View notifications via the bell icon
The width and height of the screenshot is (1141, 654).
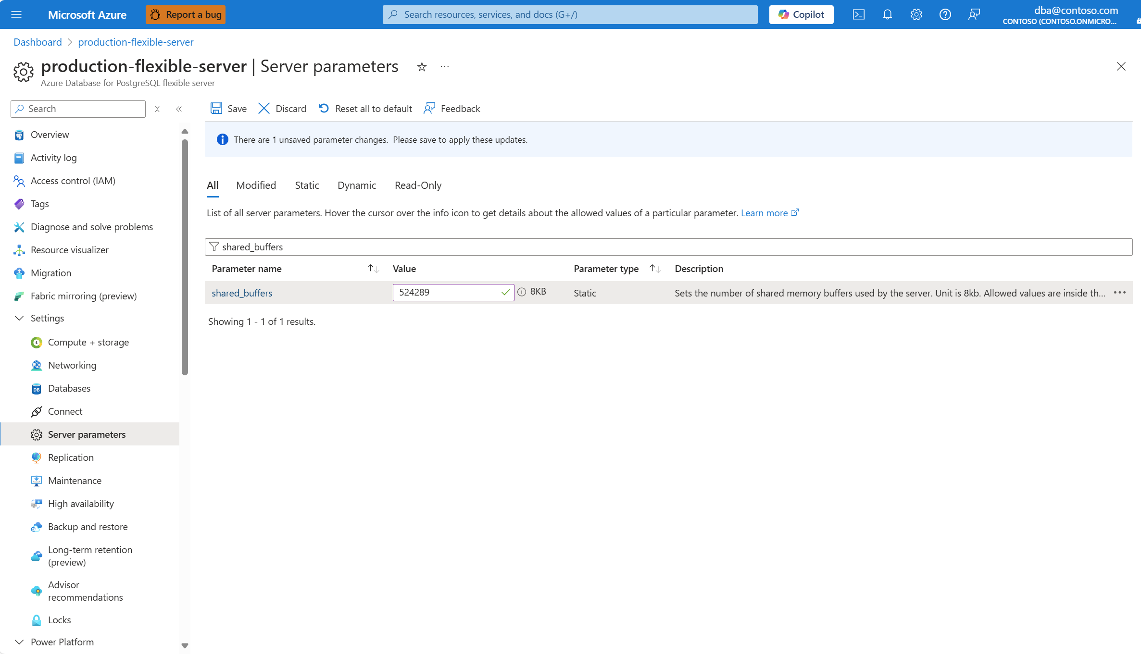887,14
